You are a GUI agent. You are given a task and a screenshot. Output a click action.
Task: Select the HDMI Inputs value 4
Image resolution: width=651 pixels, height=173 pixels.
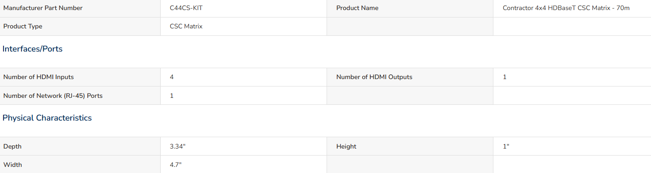(x=172, y=77)
